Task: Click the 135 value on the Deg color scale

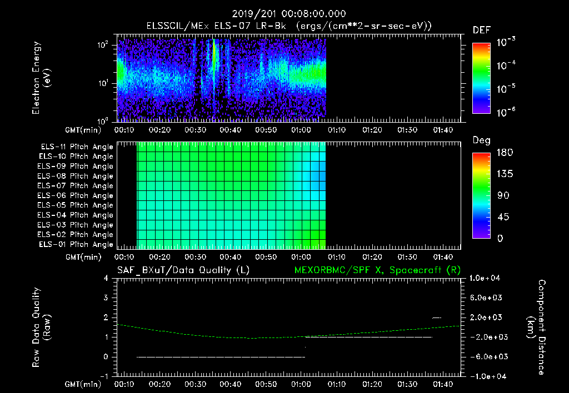Action: (x=505, y=174)
